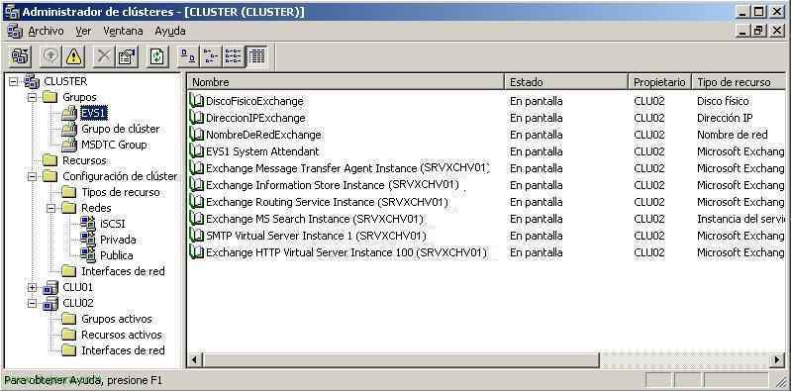The width and height of the screenshot is (791, 391).
Task: Open the Ayuda menu
Action: click(170, 32)
